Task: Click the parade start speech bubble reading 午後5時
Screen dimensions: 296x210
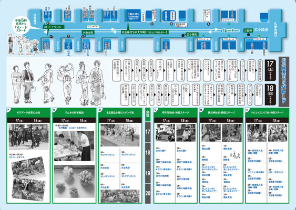Action: click(x=21, y=25)
